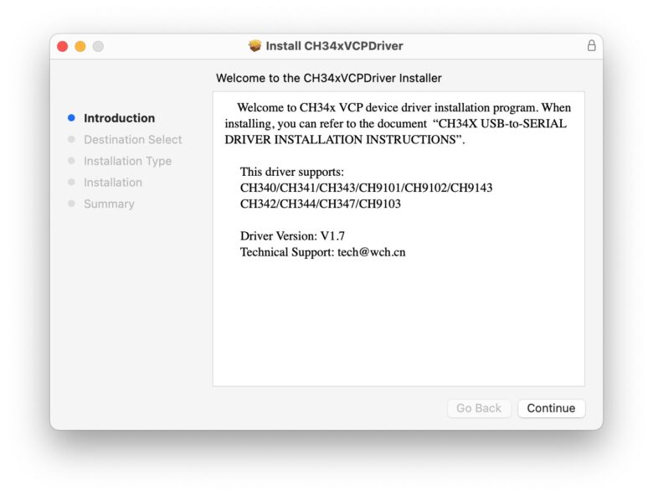Image resolution: width=653 pixels, height=496 pixels.
Task: Click the blue Introduction bullet indicator
Action: (x=71, y=118)
